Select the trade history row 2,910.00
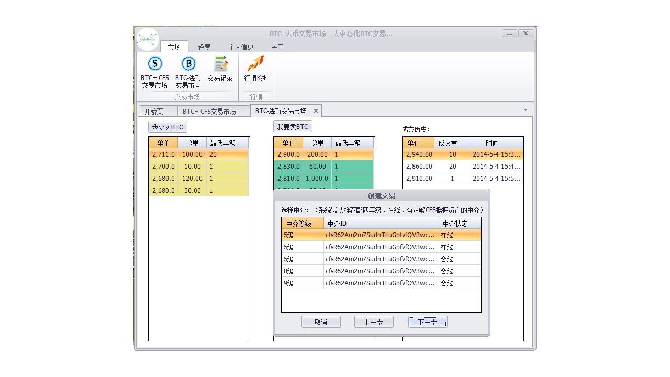Screen dimensions: 670x377 pos(463,179)
